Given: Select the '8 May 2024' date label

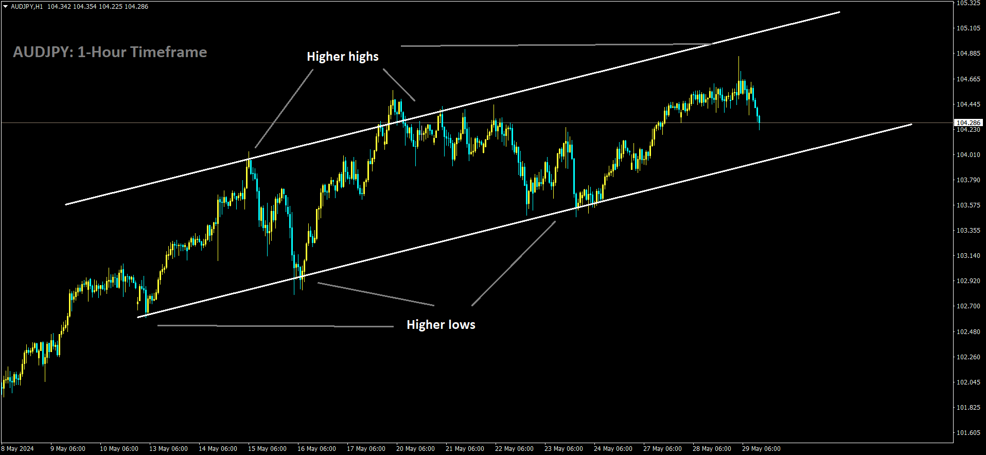Looking at the screenshot, I should pos(18,449).
